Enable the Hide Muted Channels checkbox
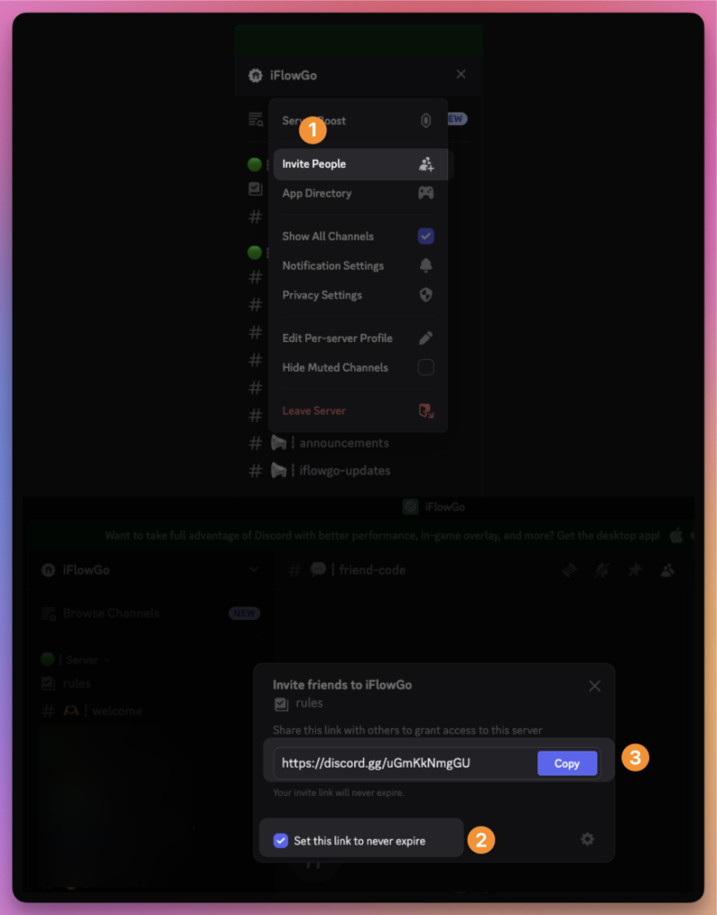The height and width of the screenshot is (915, 717). pyautogui.click(x=426, y=367)
